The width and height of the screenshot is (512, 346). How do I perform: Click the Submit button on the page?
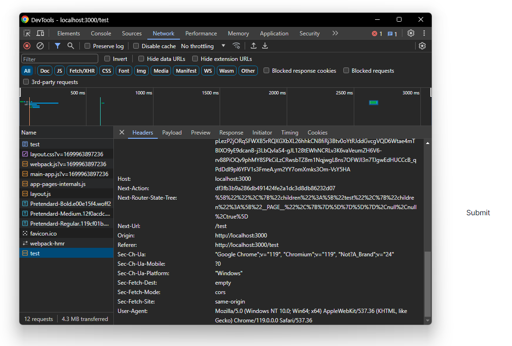478,213
